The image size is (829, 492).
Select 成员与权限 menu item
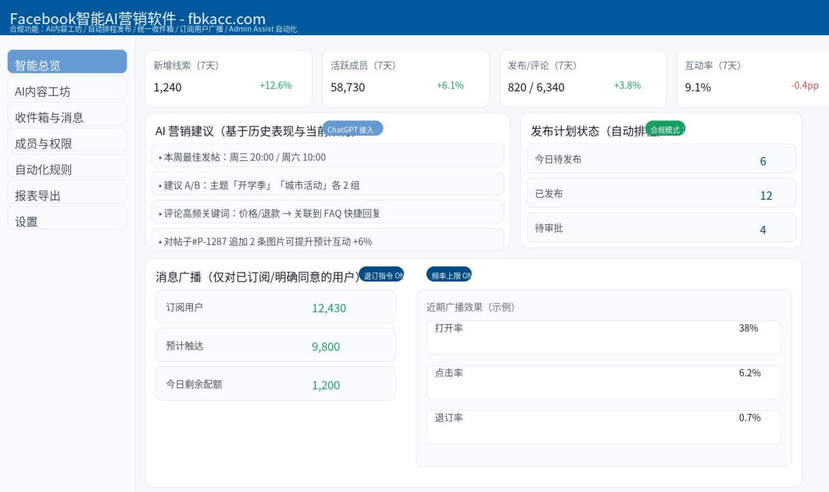tap(66, 142)
